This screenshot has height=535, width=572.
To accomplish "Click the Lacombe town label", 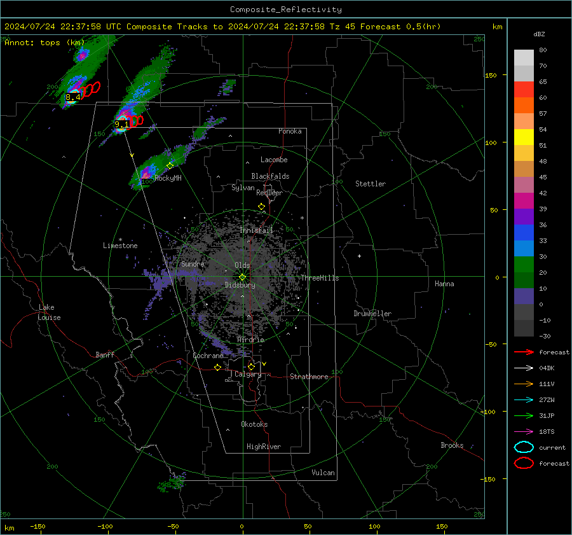I will point(274,160).
